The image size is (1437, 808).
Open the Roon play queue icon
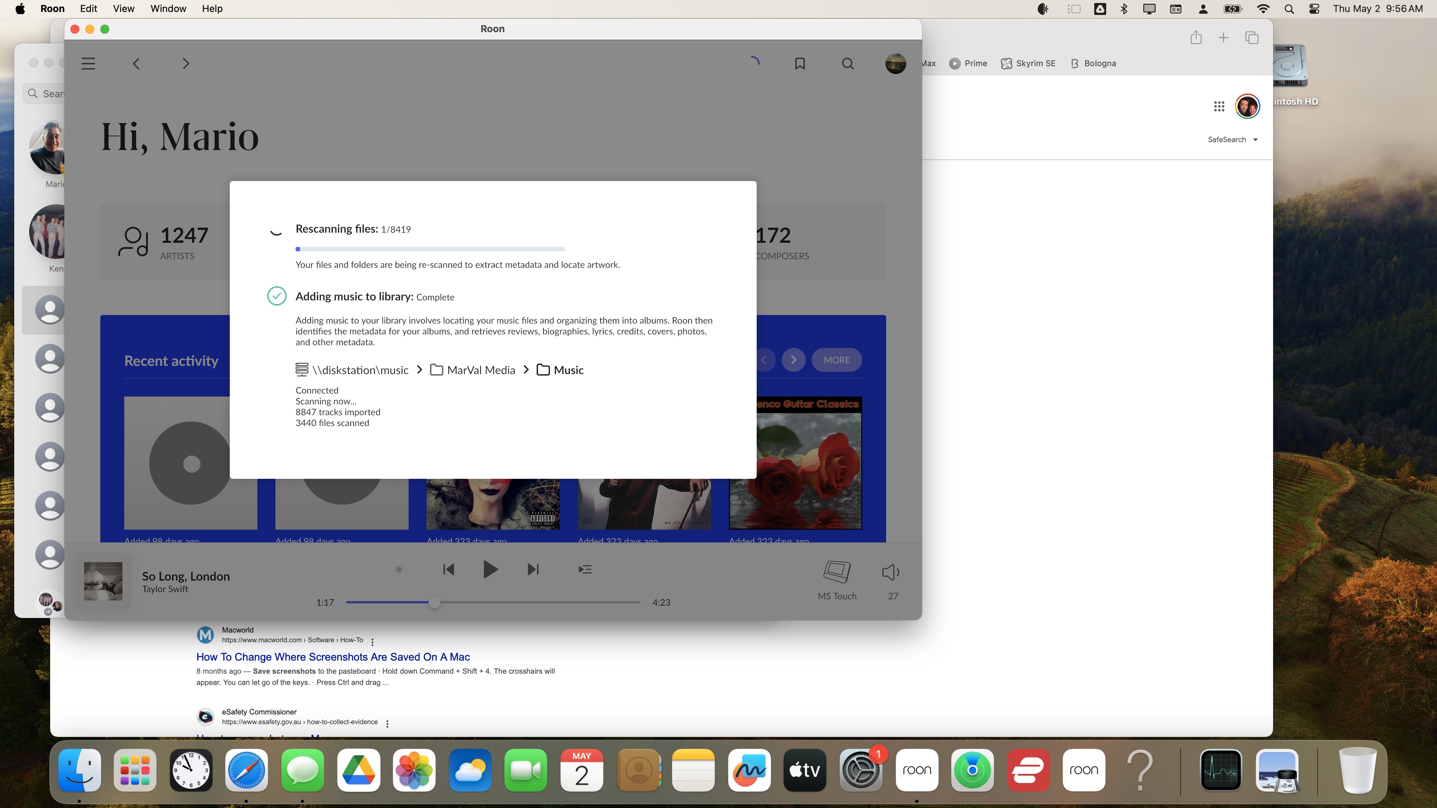pos(585,569)
